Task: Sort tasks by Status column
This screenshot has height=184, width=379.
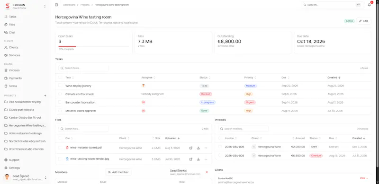Action: (x=205, y=78)
